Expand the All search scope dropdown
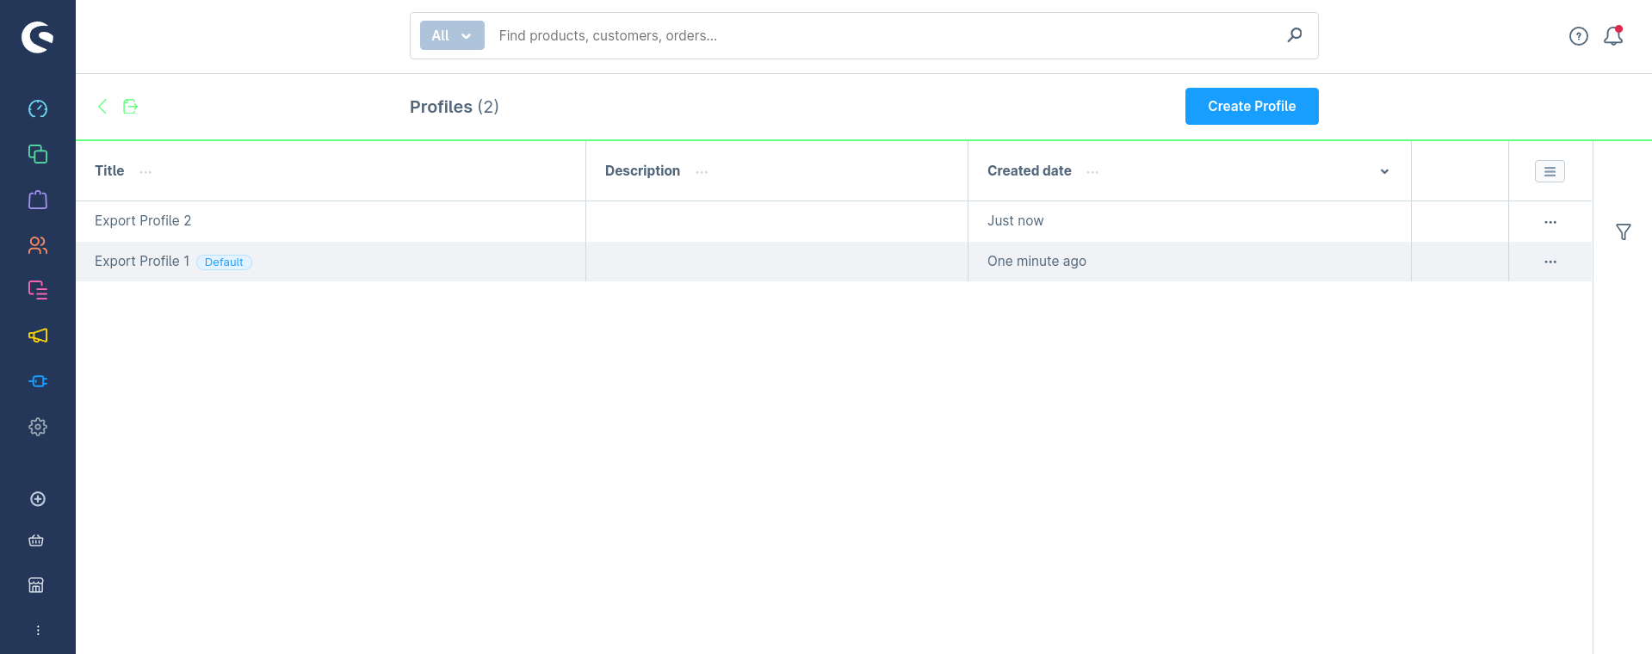Screen dimensions: 1652x654 click(x=452, y=35)
